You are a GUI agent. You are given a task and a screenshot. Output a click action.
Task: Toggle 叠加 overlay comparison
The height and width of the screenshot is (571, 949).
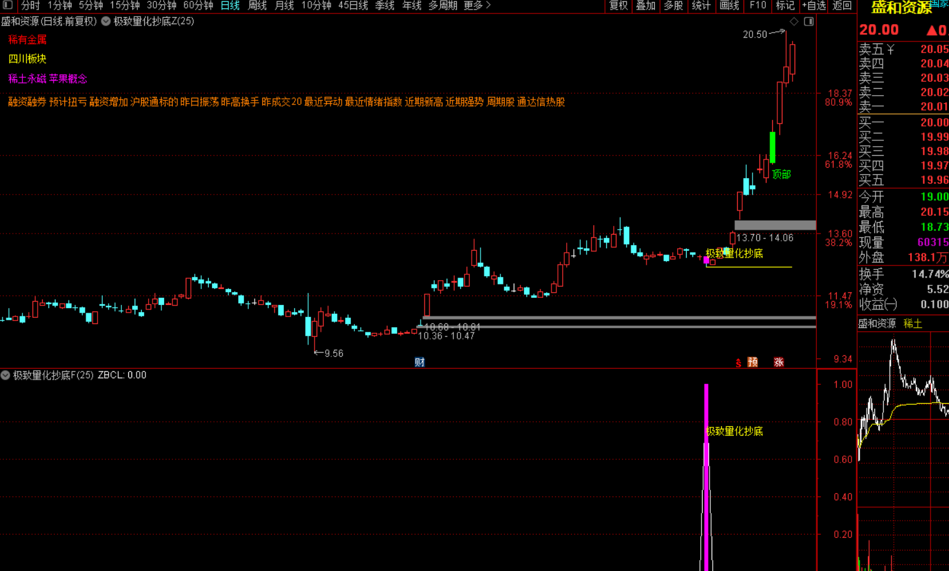[645, 6]
